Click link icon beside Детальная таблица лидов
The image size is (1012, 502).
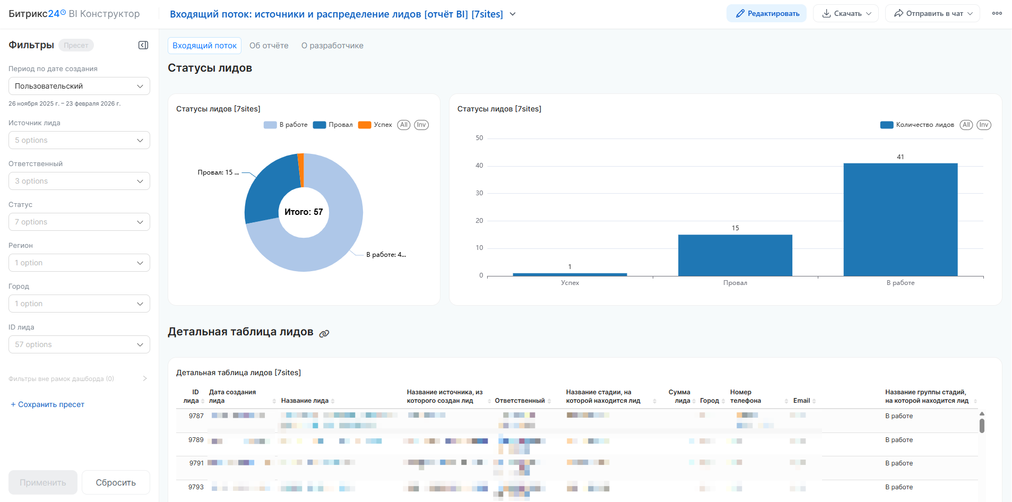tap(324, 333)
